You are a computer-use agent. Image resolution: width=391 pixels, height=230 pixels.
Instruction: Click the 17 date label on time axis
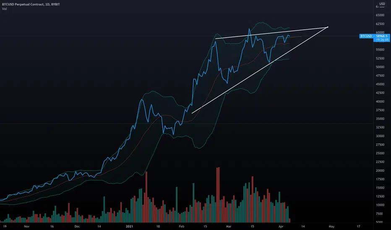pos(358,227)
